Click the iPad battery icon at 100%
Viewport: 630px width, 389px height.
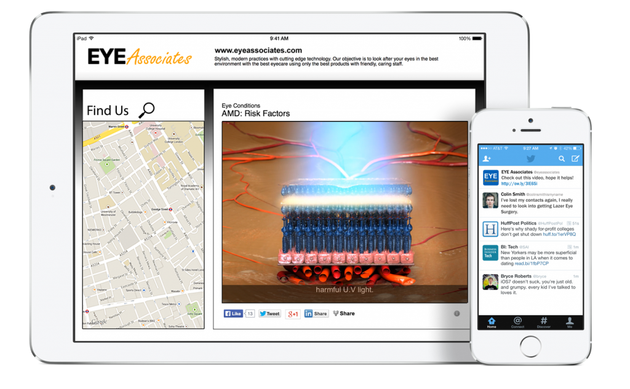477,39
